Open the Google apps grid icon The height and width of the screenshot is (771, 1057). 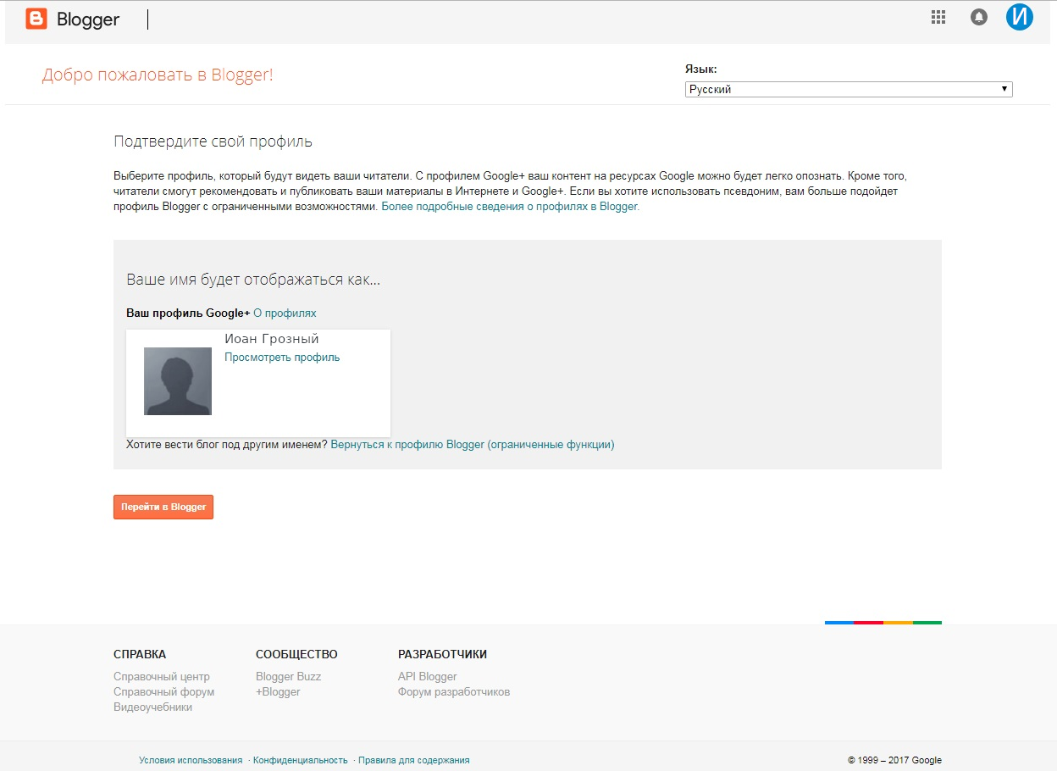(x=938, y=17)
